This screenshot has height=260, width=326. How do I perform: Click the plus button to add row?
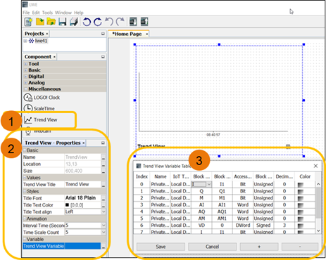point(259,247)
